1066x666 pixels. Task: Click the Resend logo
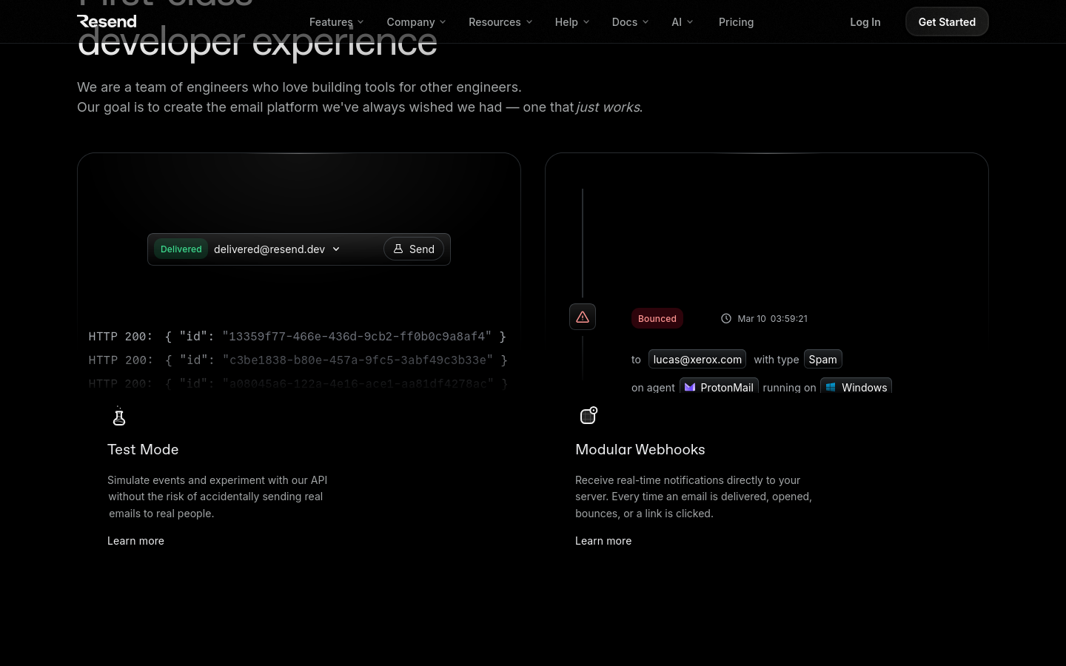click(107, 21)
